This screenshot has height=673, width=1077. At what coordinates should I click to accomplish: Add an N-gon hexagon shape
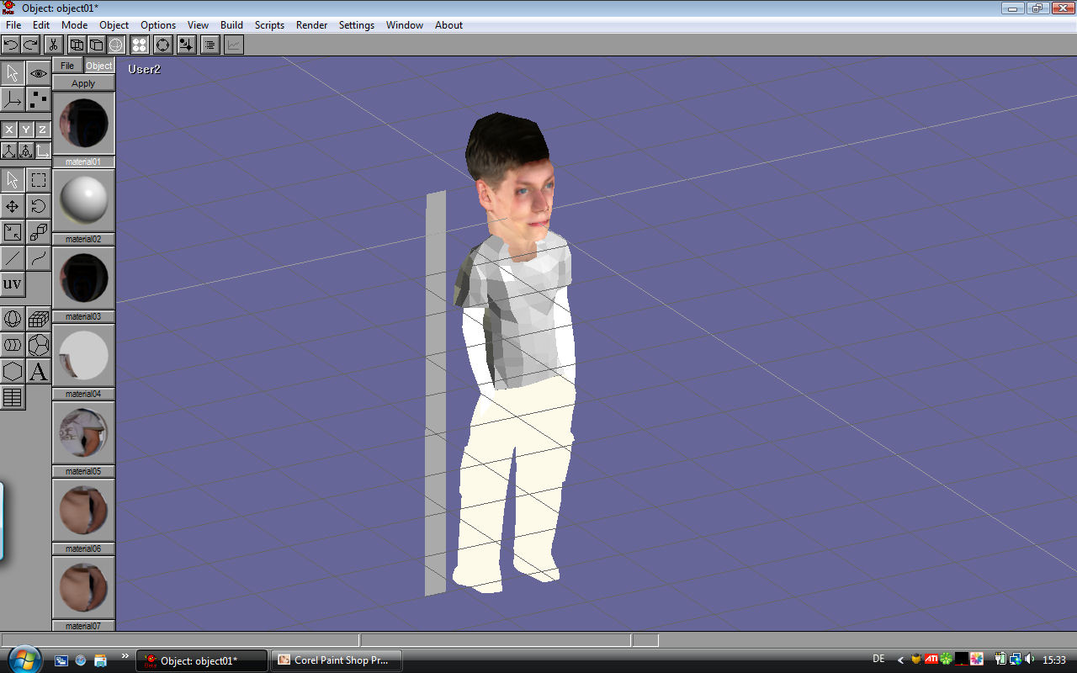pyautogui.click(x=13, y=371)
